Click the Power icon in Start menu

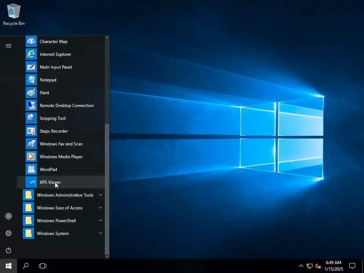pyautogui.click(x=9, y=250)
